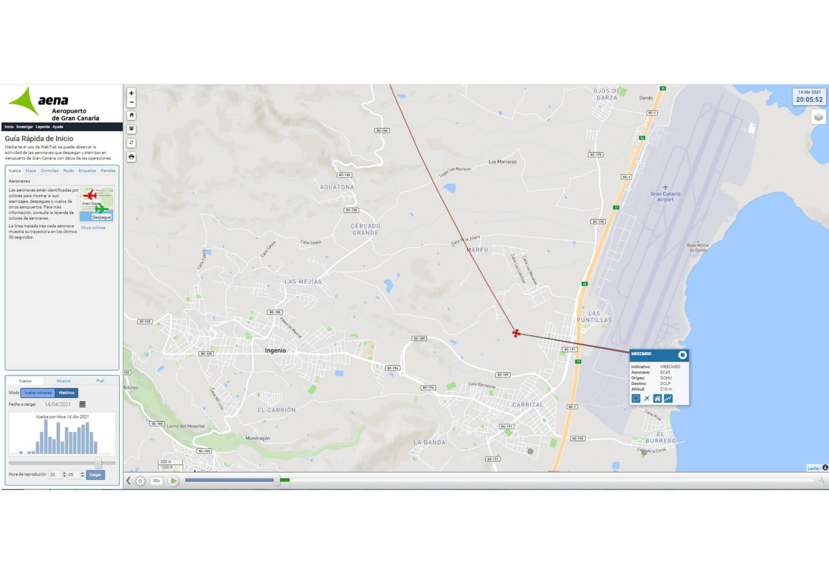Change the 30x playback speed

[x=157, y=481]
